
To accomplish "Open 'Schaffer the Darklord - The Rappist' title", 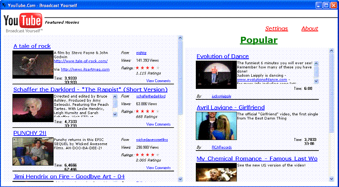I will (91, 89).
